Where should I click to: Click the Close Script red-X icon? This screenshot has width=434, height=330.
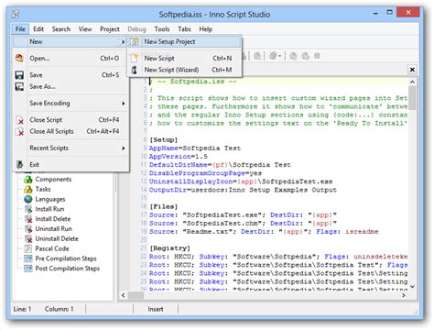[x=20, y=120]
